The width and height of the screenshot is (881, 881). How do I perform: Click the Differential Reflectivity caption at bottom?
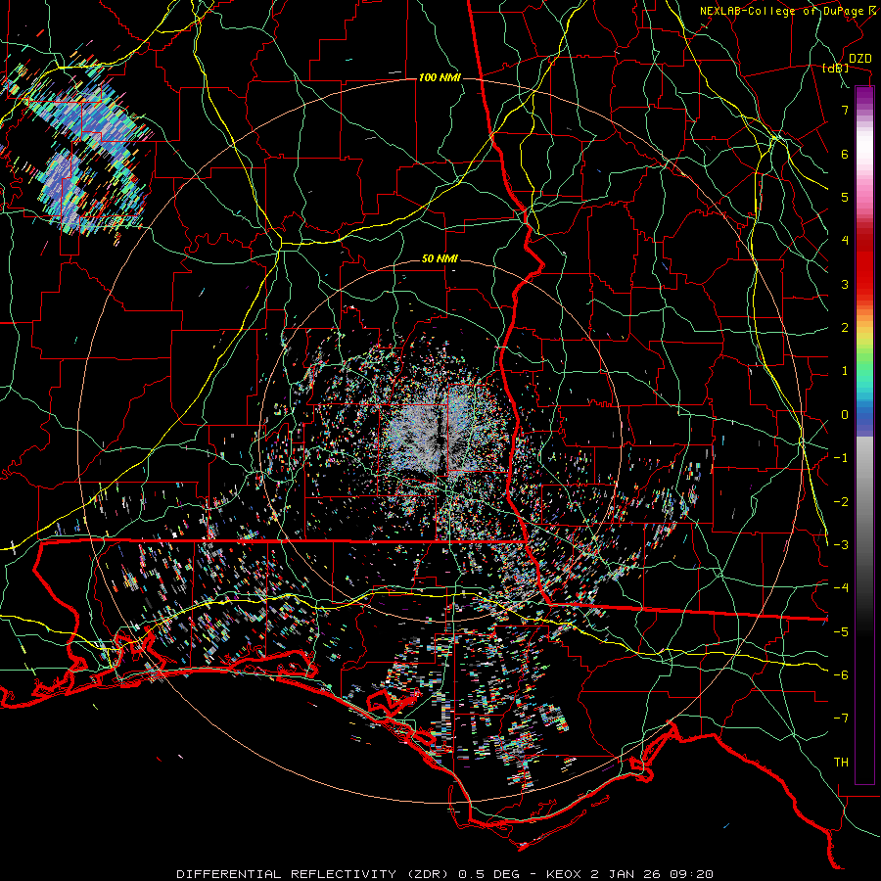pyautogui.click(x=445, y=874)
